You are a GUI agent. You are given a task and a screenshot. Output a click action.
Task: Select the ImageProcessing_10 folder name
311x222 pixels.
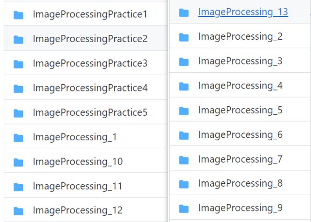78,162
